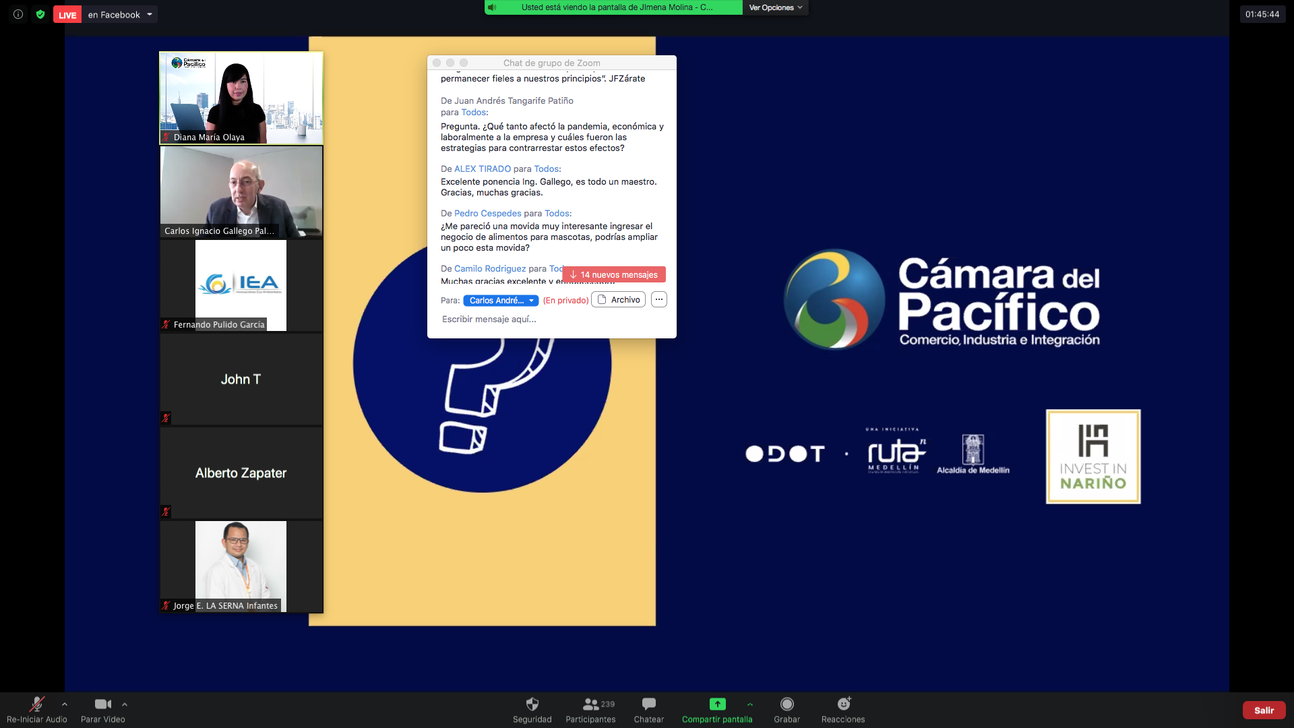The image size is (1294, 728).
Task: Click the red LIVE indicator badge
Action: pyautogui.click(x=67, y=15)
